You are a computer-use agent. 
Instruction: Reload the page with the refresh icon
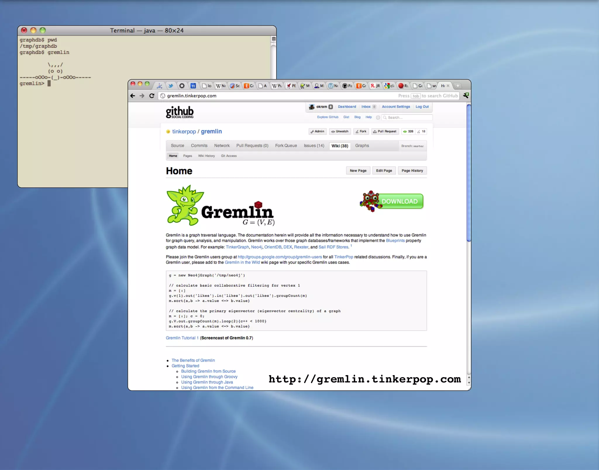pos(152,96)
